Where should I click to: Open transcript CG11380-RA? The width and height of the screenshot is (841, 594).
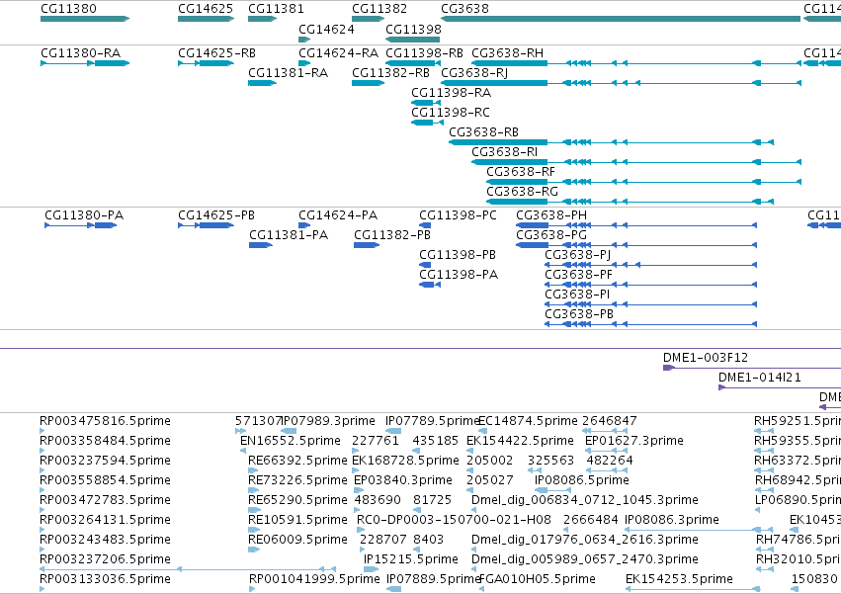(x=80, y=53)
